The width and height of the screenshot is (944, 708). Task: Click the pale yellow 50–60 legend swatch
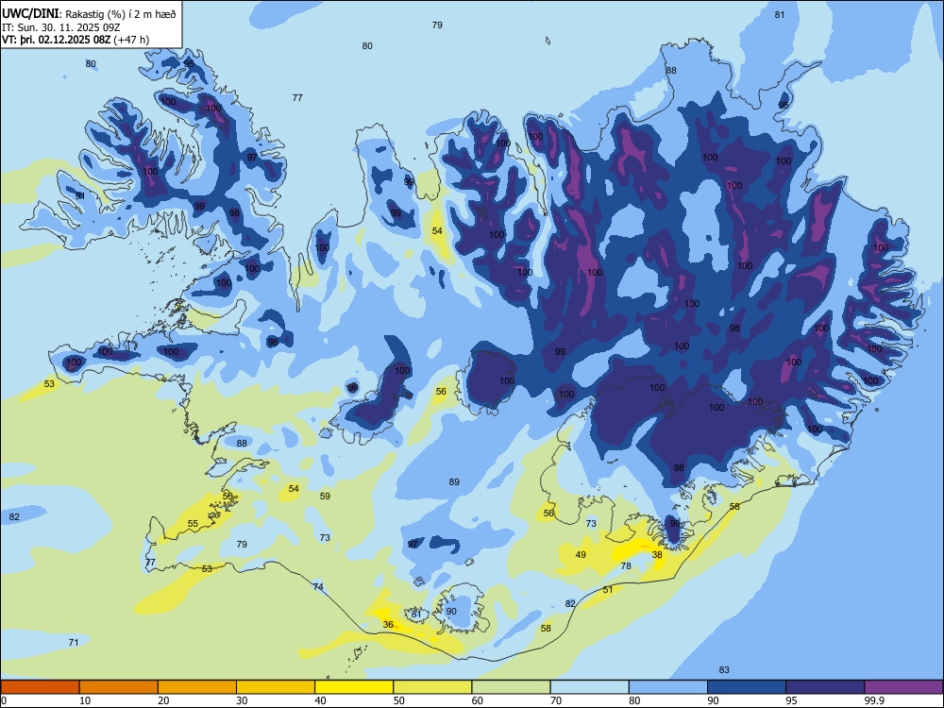click(x=432, y=687)
